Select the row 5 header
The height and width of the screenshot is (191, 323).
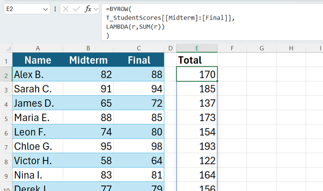pos(6,118)
